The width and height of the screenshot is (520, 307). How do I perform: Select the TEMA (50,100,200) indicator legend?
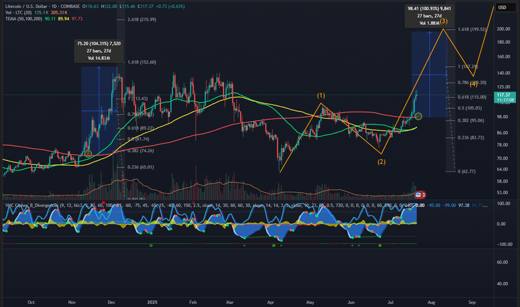tap(24, 19)
